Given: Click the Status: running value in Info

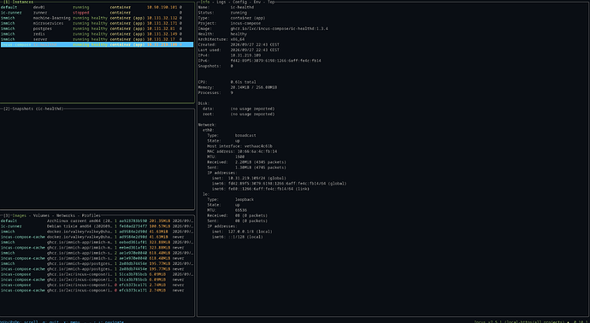Looking at the screenshot, I should pos(239,13).
